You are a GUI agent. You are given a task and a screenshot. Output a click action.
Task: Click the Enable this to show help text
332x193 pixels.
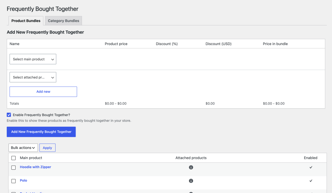tap(69, 121)
